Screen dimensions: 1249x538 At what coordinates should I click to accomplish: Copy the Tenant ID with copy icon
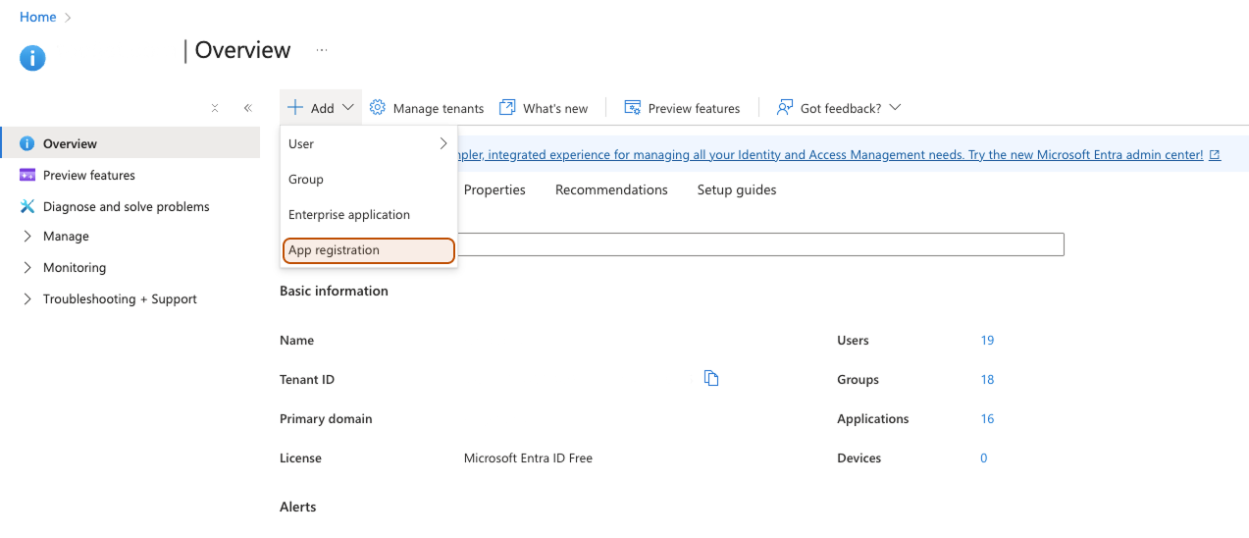coord(712,379)
